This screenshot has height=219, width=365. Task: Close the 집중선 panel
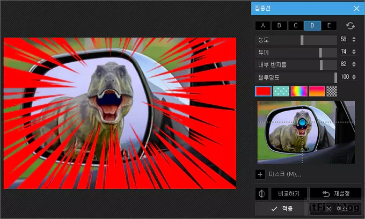point(356,9)
